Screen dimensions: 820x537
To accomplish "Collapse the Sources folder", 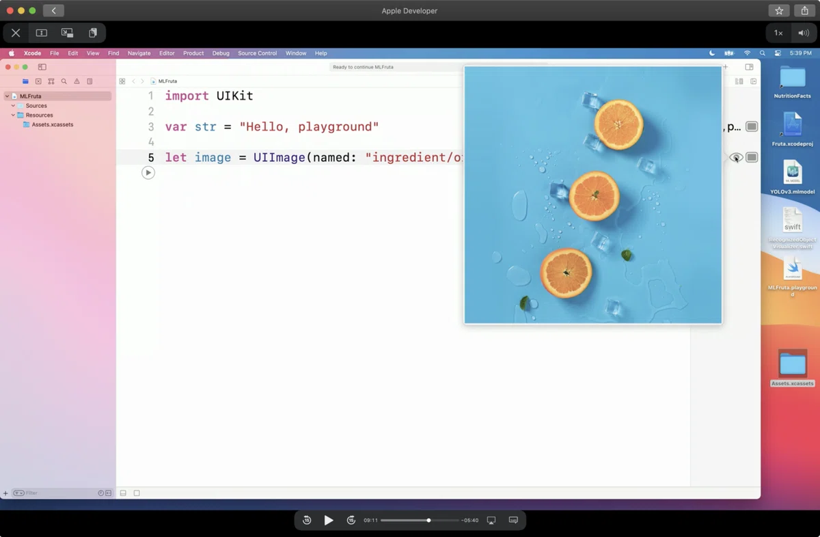I will [x=13, y=106].
